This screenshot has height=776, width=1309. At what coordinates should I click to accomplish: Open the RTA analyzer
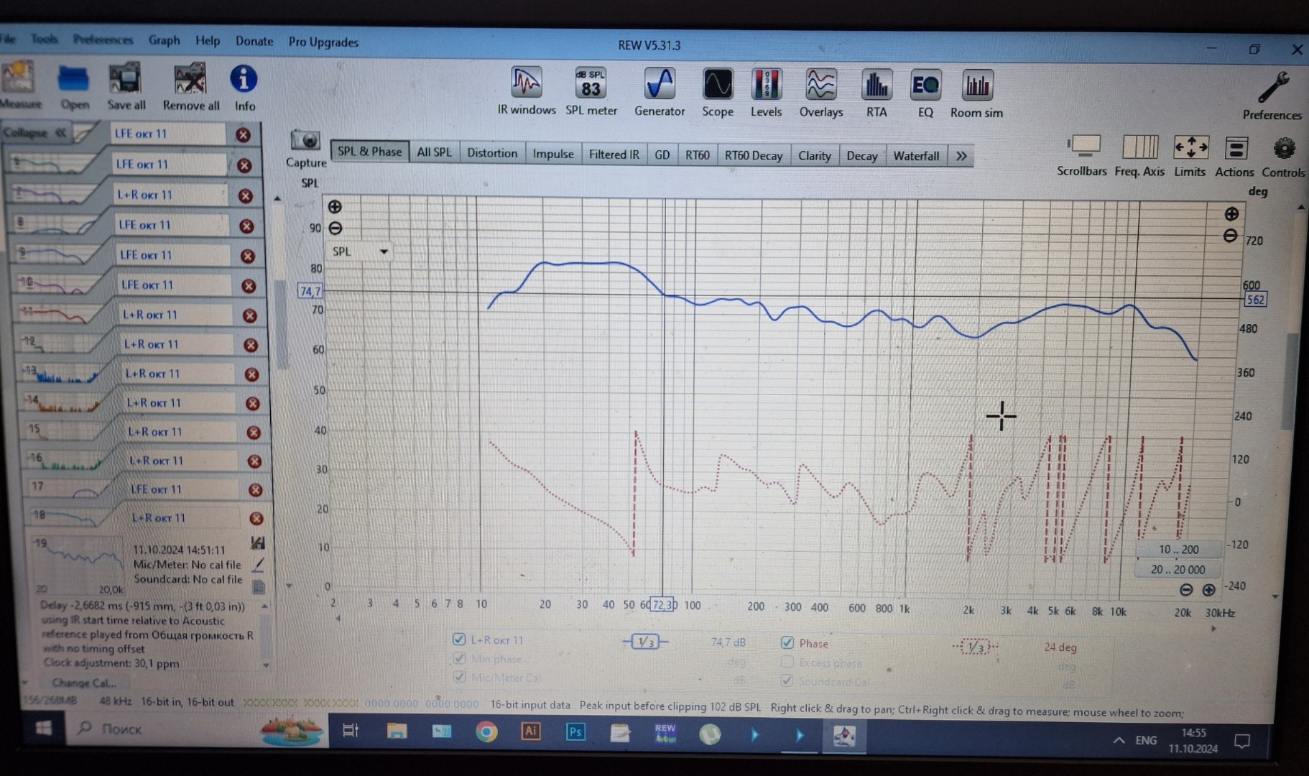click(876, 92)
